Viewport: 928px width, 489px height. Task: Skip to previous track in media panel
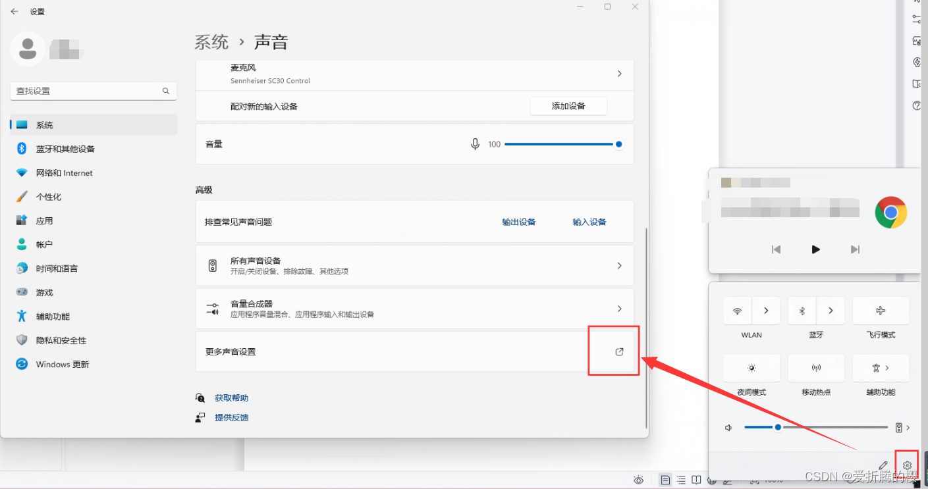point(776,249)
